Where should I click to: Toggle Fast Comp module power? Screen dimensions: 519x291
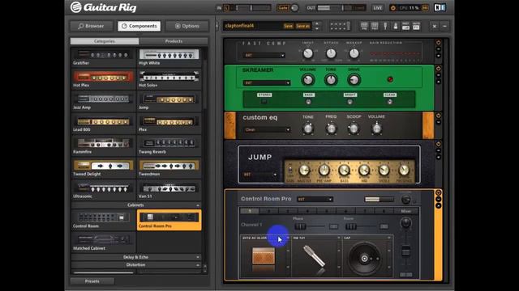[x=438, y=43]
